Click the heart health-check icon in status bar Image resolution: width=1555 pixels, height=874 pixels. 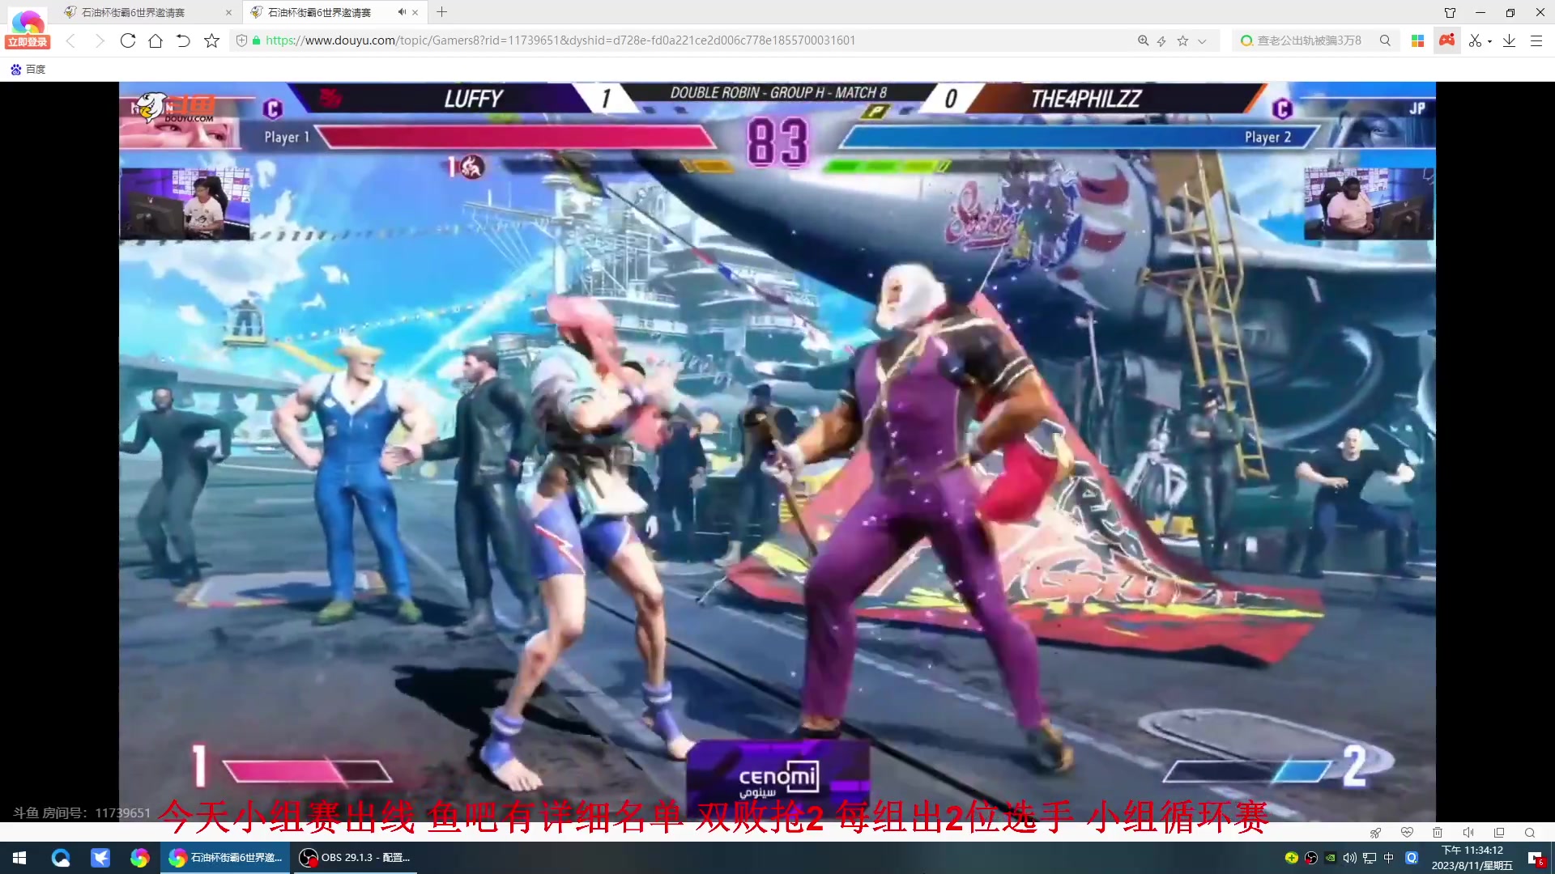(x=1407, y=833)
